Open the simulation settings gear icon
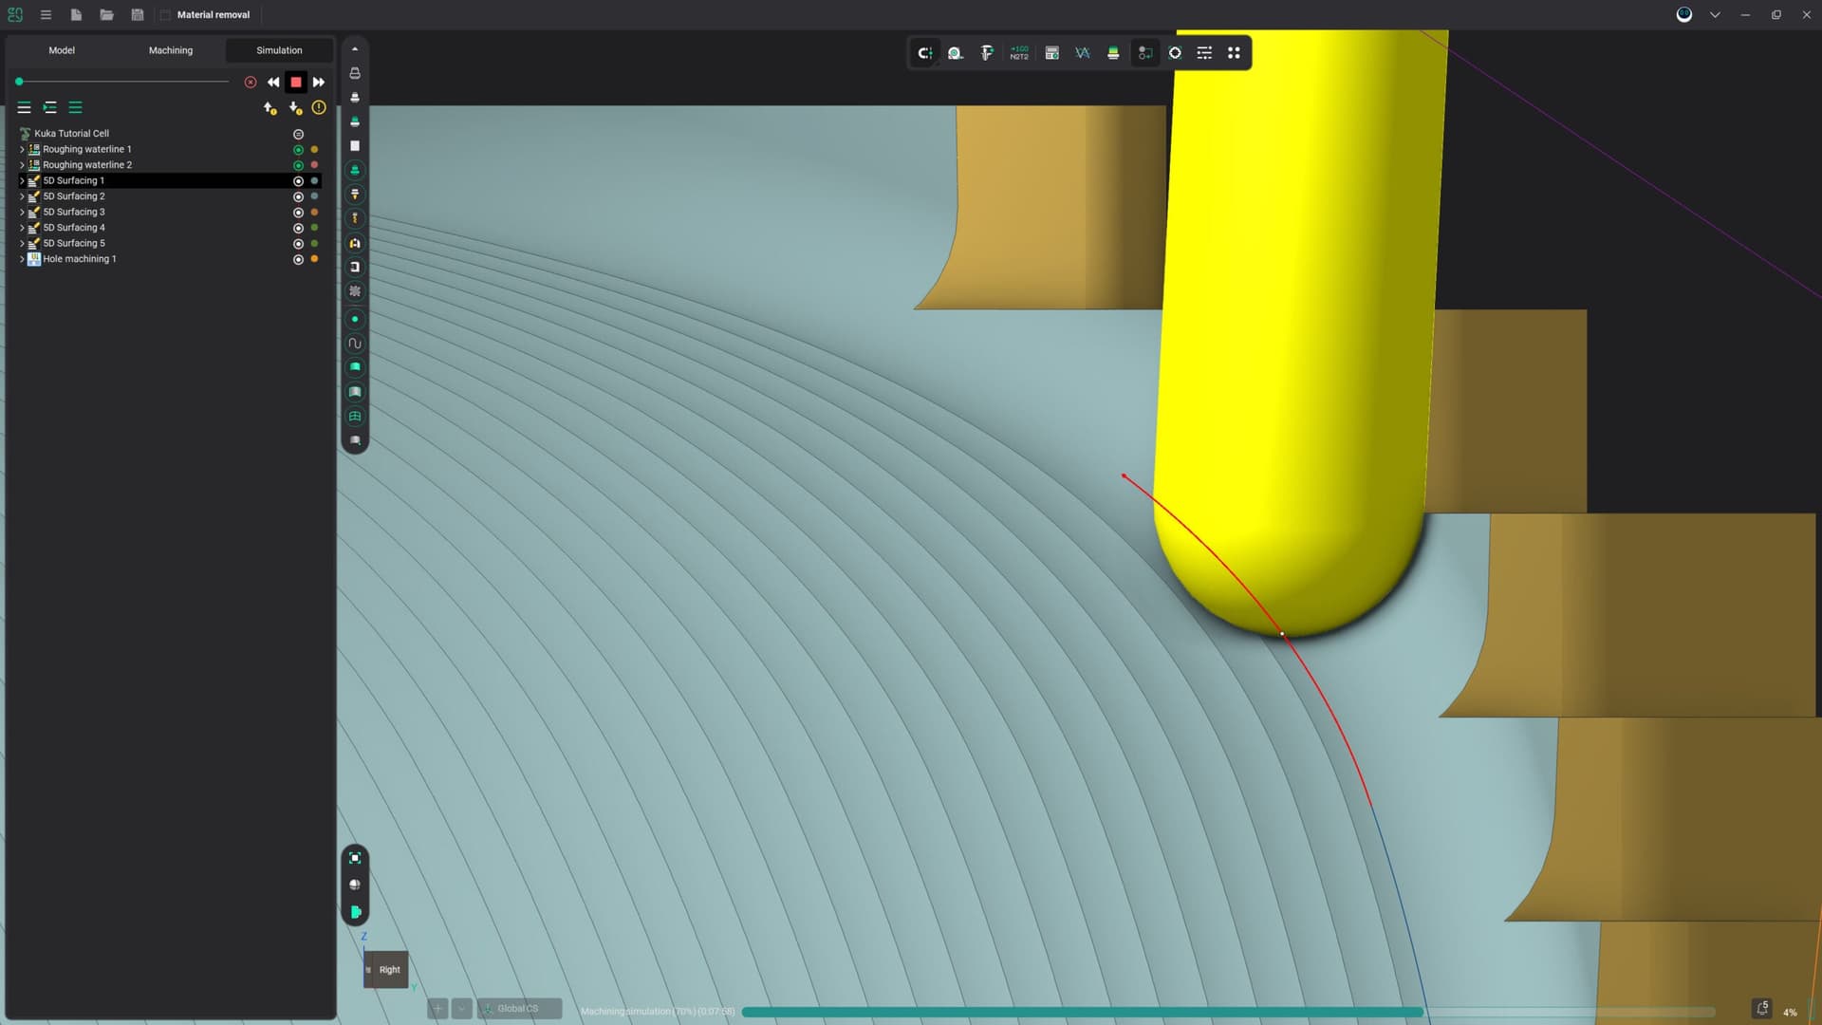 click(1174, 53)
